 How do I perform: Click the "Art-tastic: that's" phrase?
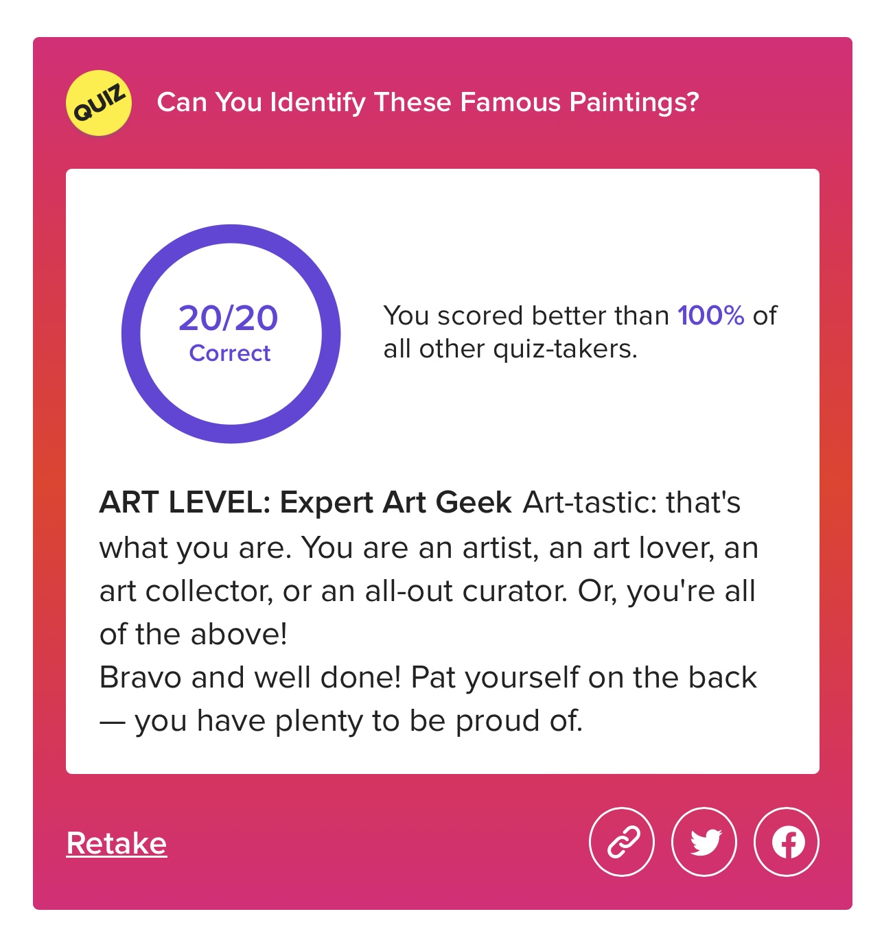coord(632,502)
